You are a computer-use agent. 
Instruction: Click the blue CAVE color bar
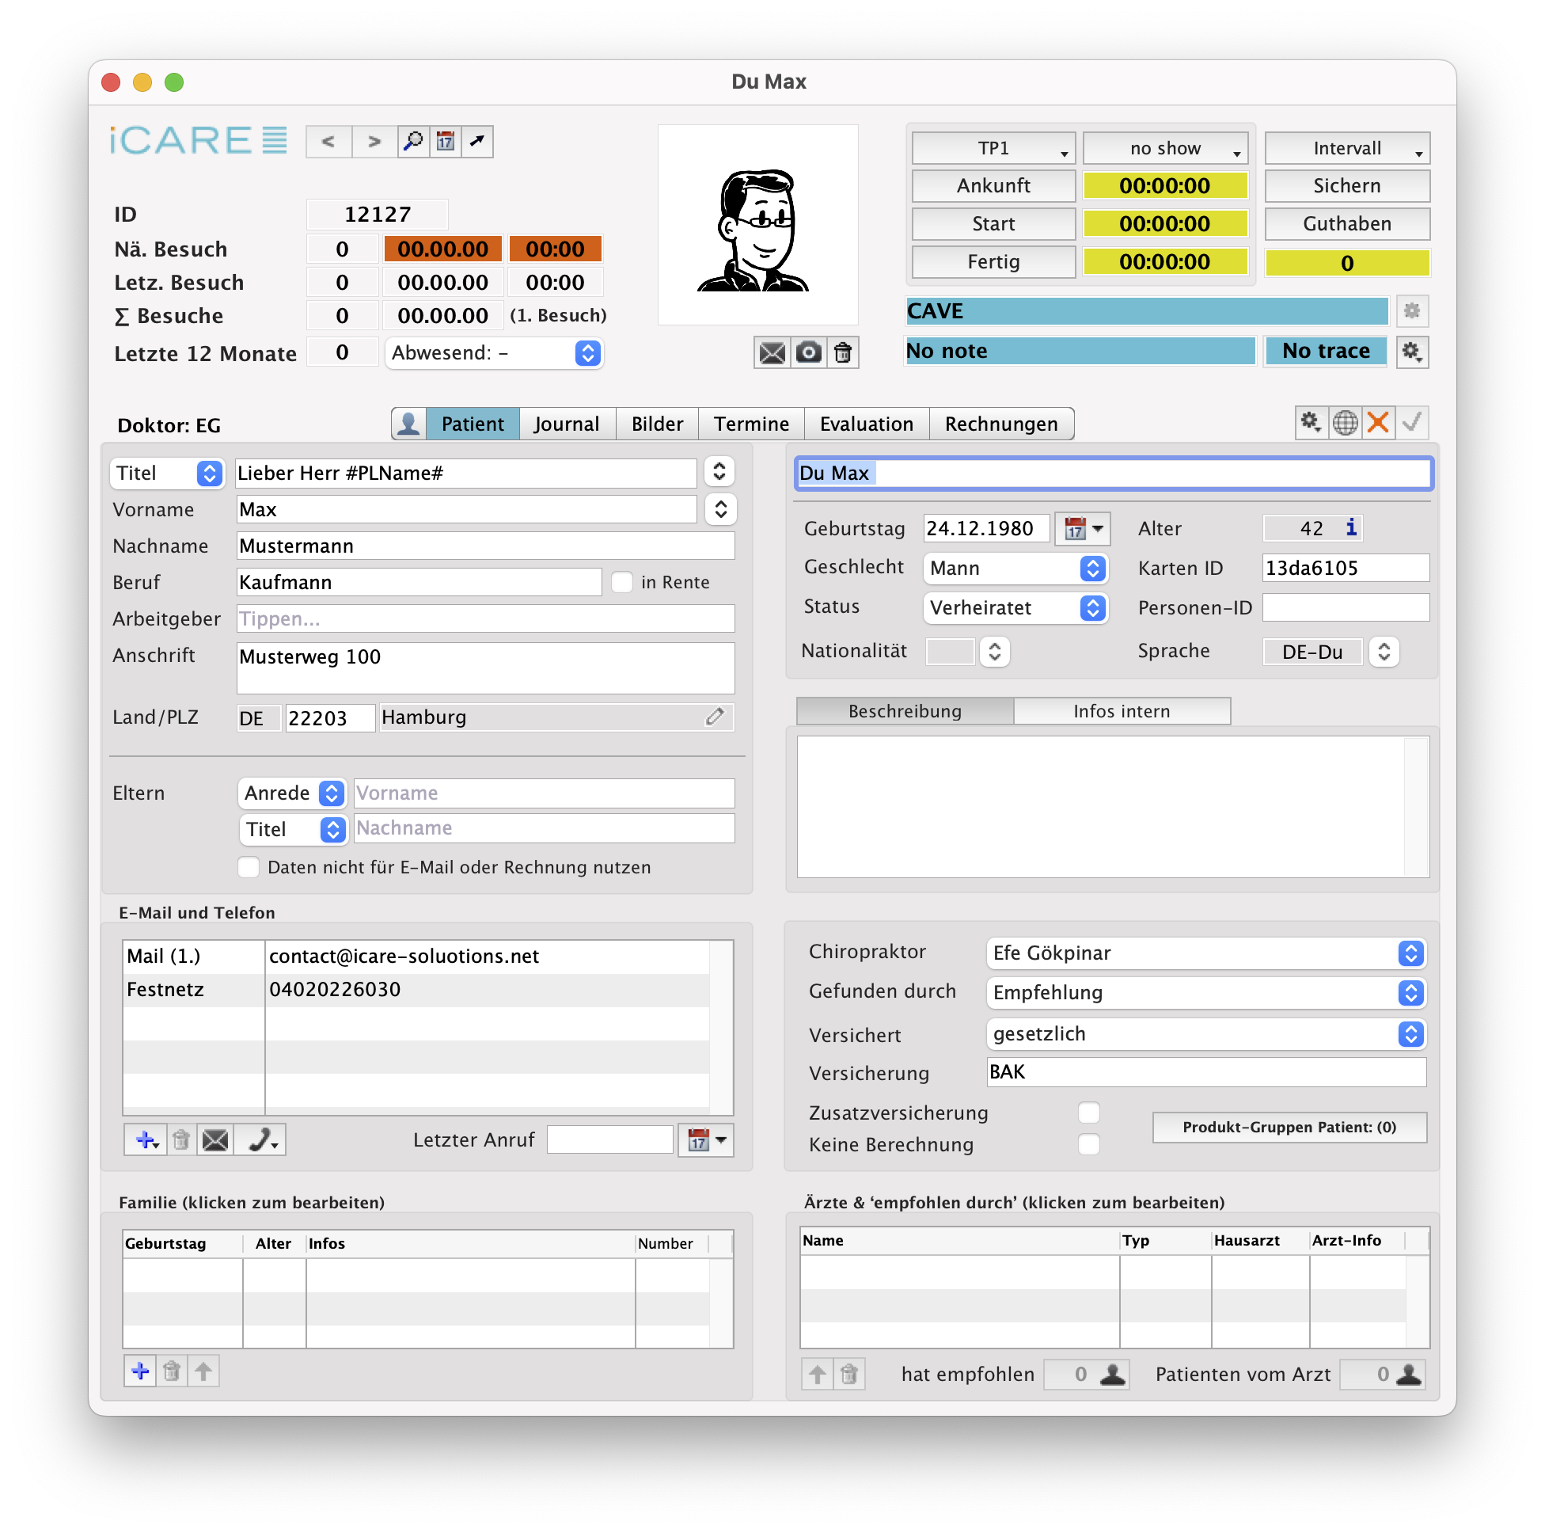(x=1146, y=311)
